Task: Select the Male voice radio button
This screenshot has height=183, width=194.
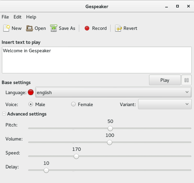Action: click(x=31, y=104)
